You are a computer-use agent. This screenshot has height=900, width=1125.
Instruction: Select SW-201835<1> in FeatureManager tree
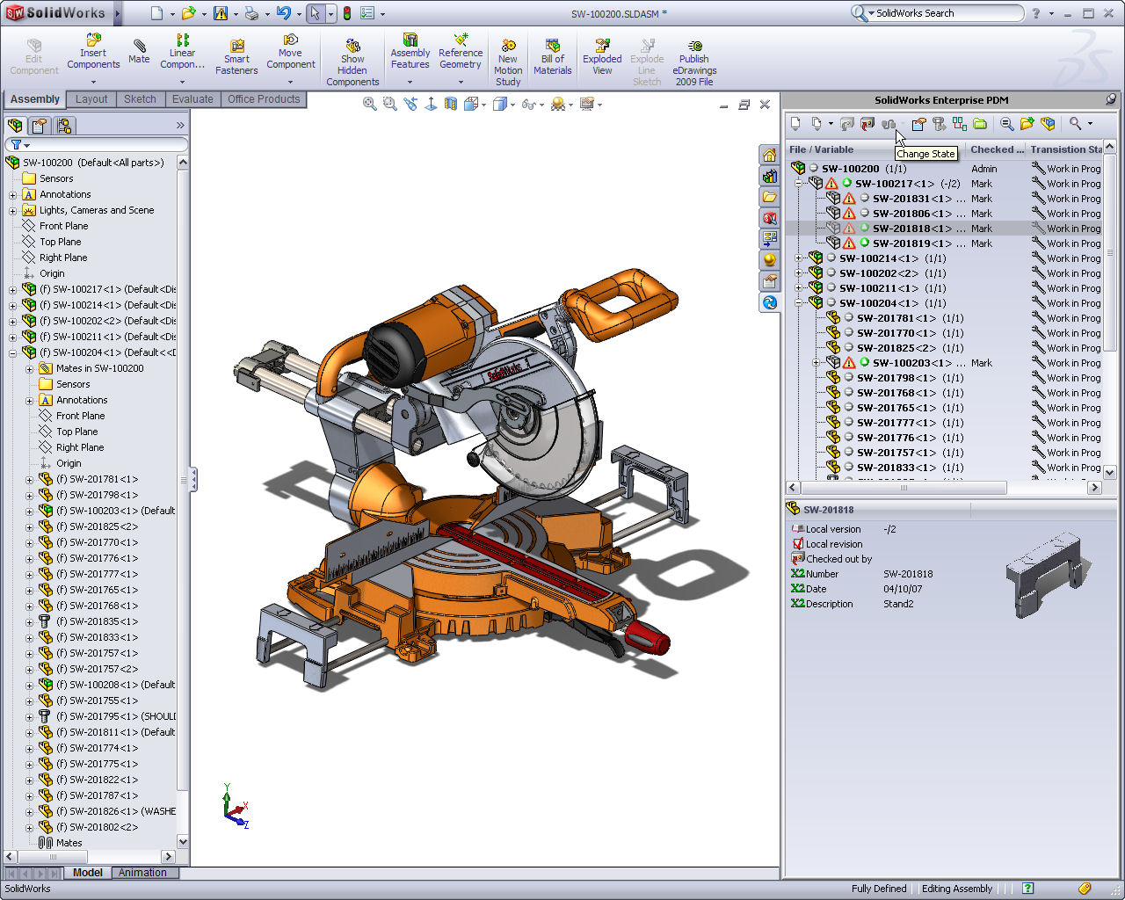click(97, 621)
